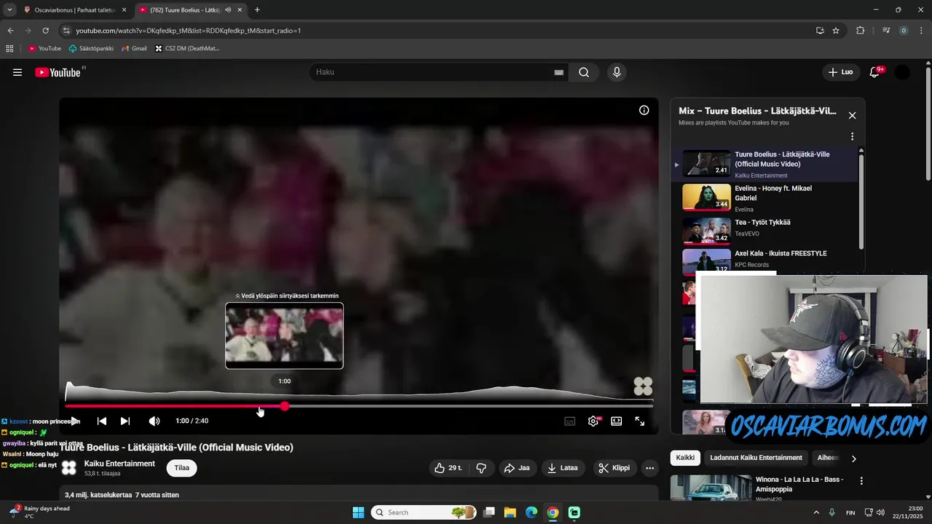Start voice search with the microphone
The width and height of the screenshot is (932, 524).
(617, 72)
